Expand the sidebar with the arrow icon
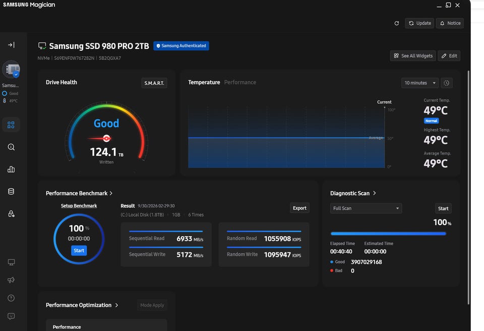This screenshot has width=484, height=331. pyautogui.click(x=11, y=45)
